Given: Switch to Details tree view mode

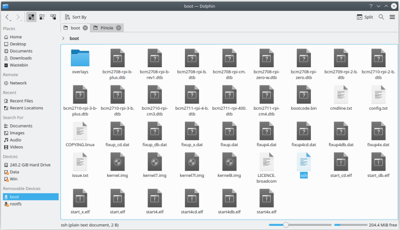Looking at the screenshot, I should 53,17.
